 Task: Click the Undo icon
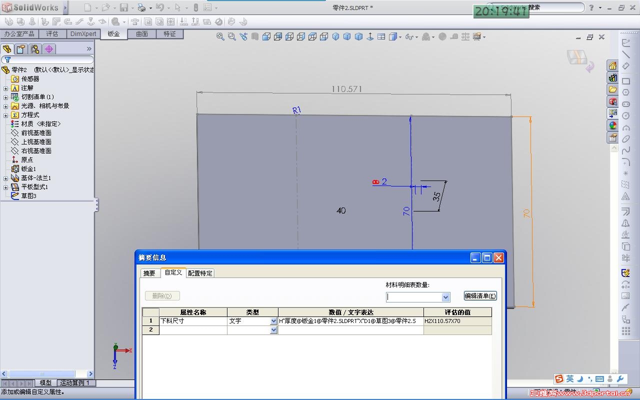(x=160, y=7)
